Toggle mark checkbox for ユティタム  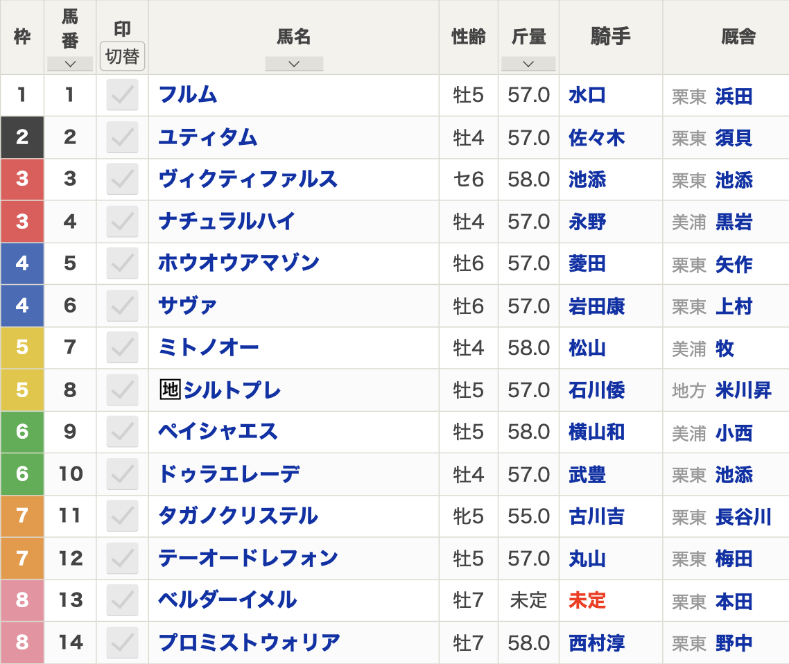pos(122,137)
